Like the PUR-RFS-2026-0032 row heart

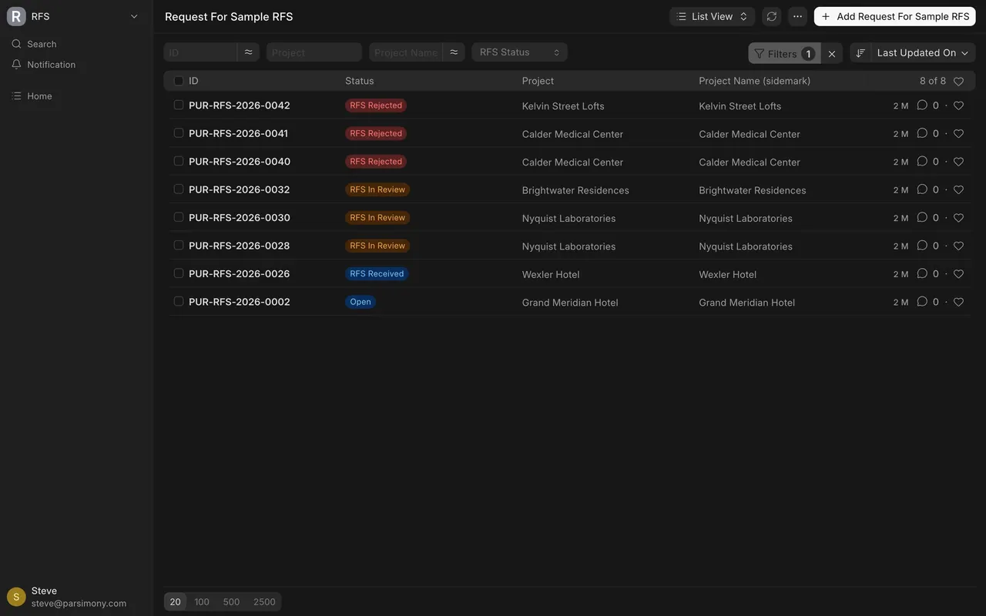[x=958, y=190]
